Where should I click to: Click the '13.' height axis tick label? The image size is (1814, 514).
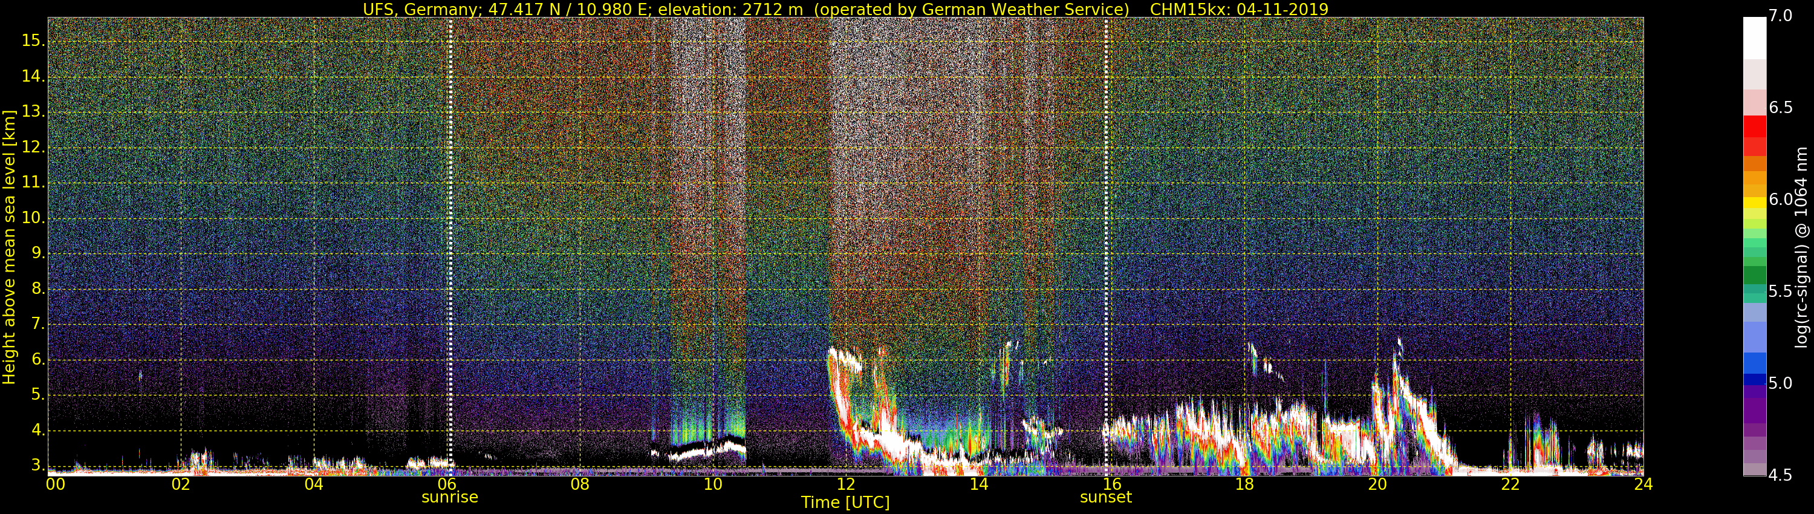[x=34, y=112]
